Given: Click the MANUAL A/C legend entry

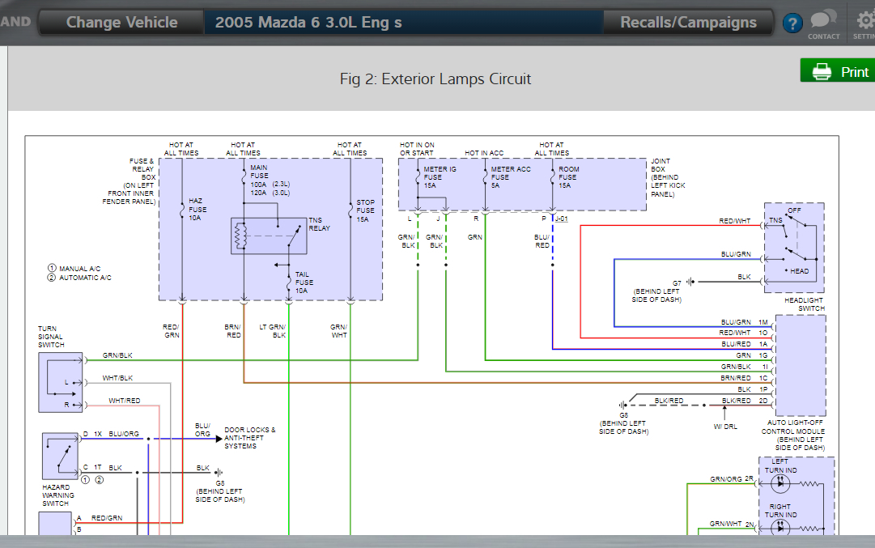Looking at the screenshot, I should [x=74, y=269].
